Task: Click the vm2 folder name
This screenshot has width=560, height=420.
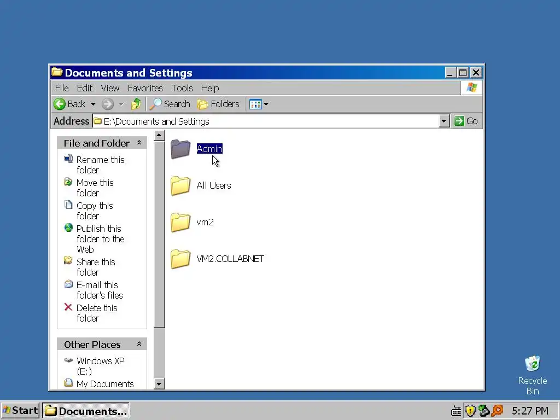Action: coord(205,222)
